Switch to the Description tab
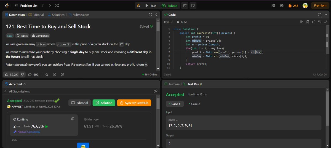 15,15
